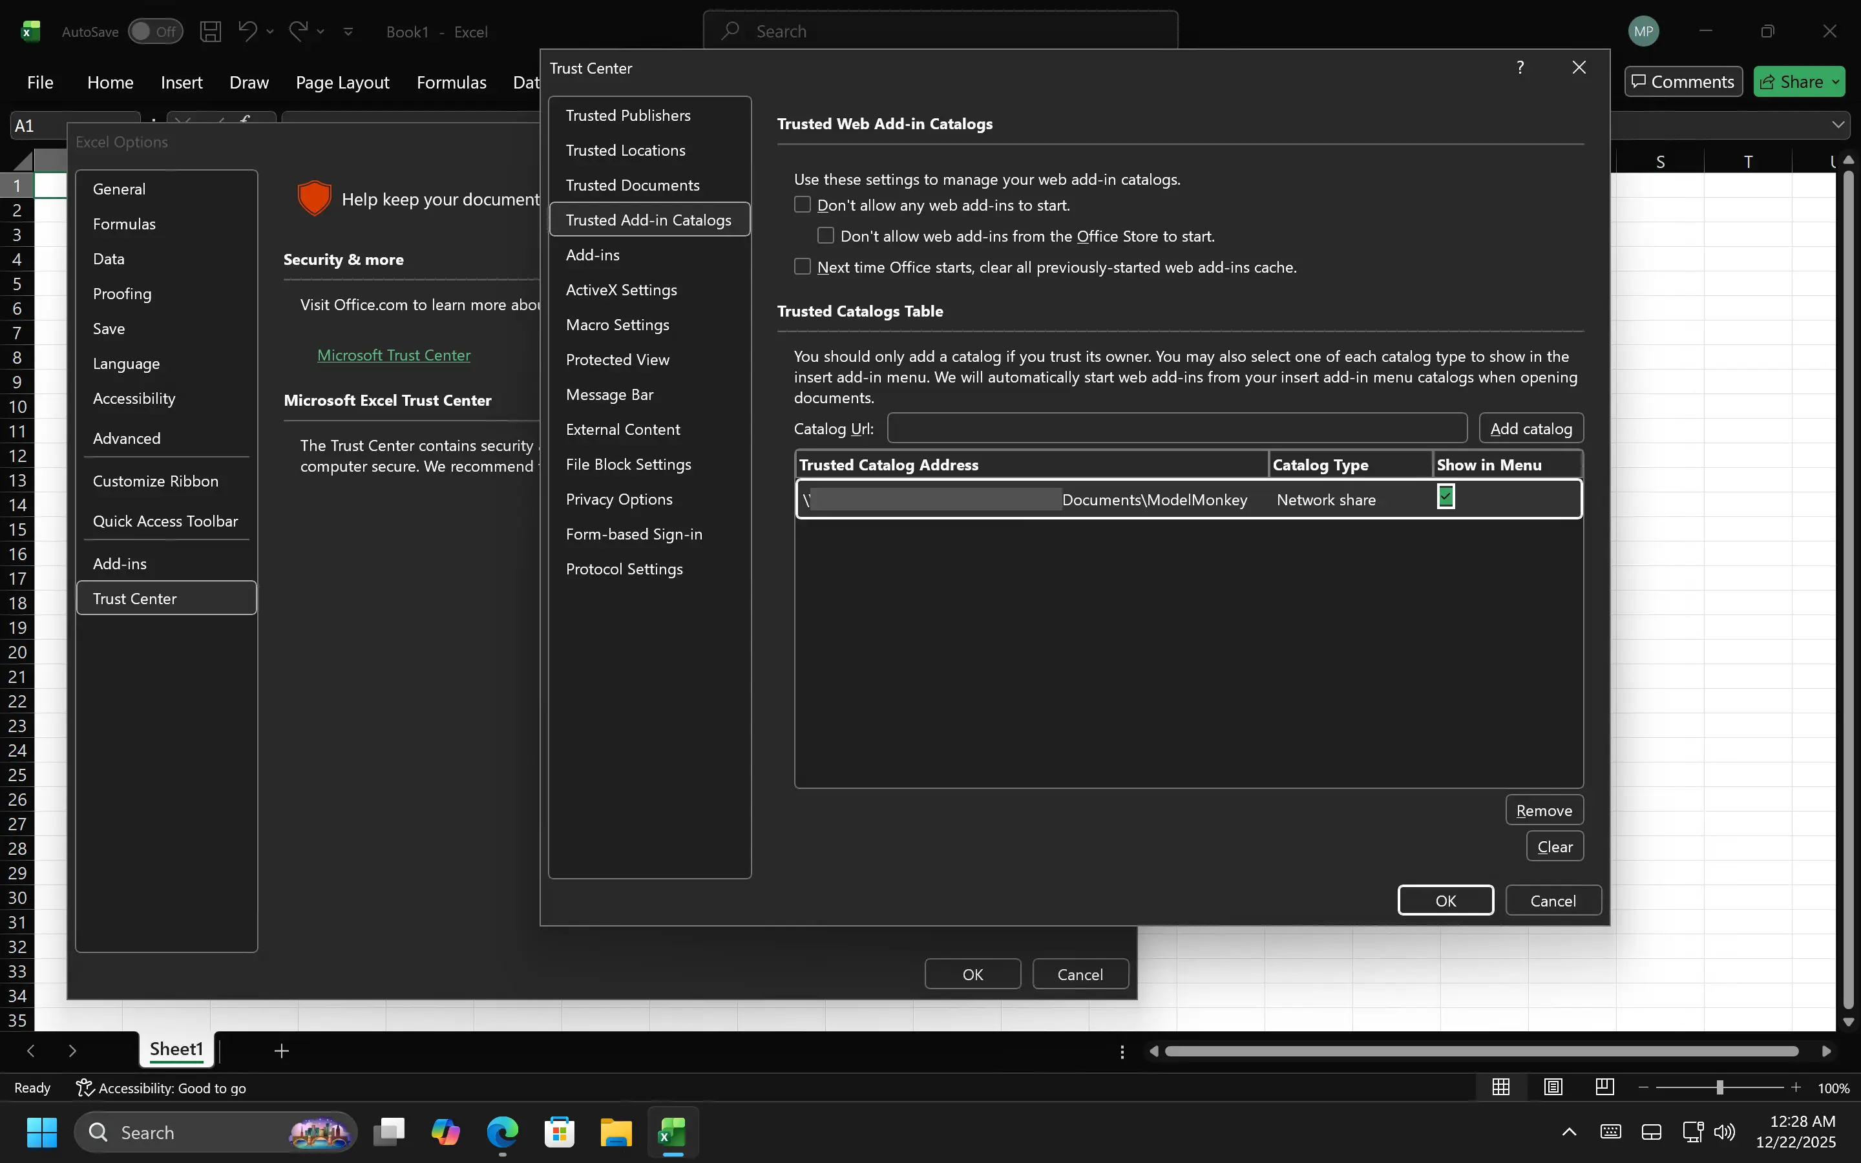
Task: Open Microsoft Edge from the taskbar
Action: (502, 1132)
